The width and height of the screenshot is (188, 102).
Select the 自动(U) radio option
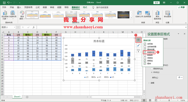click(152, 72)
